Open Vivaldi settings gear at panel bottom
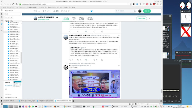 pyautogui.click(x=1, y=97)
